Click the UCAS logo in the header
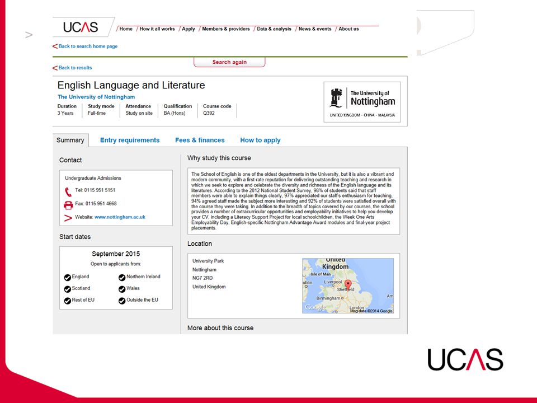Screen dimensions: 537x403 click(81, 27)
